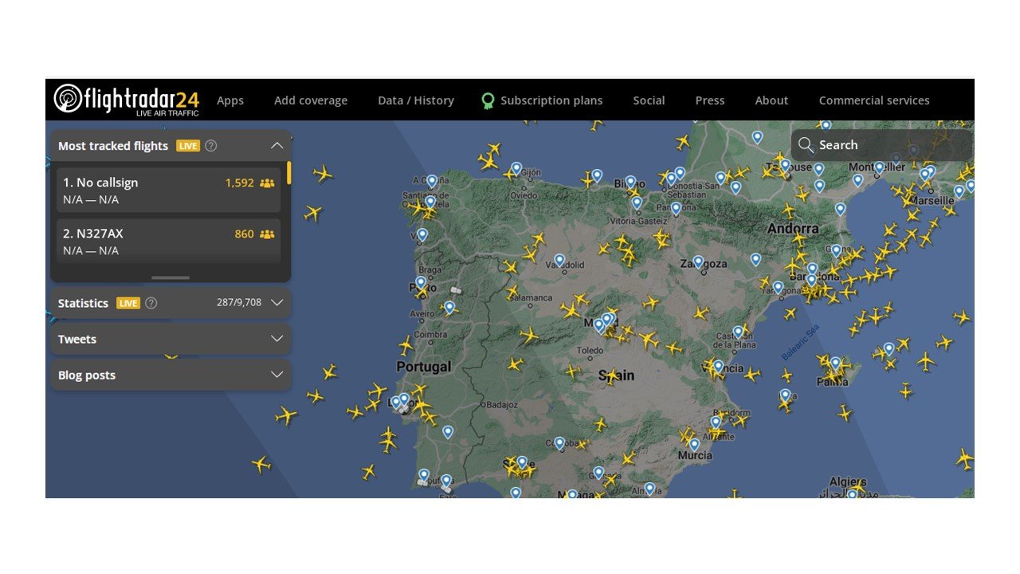Click the green subscription badge icon
The height and width of the screenshot is (574, 1020).
[x=488, y=100]
